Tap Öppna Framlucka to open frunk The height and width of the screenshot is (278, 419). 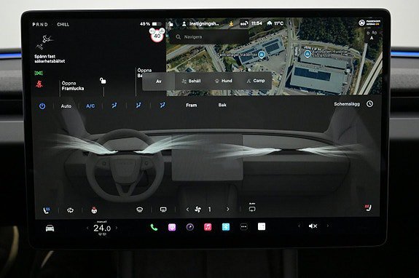[x=73, y=86]
